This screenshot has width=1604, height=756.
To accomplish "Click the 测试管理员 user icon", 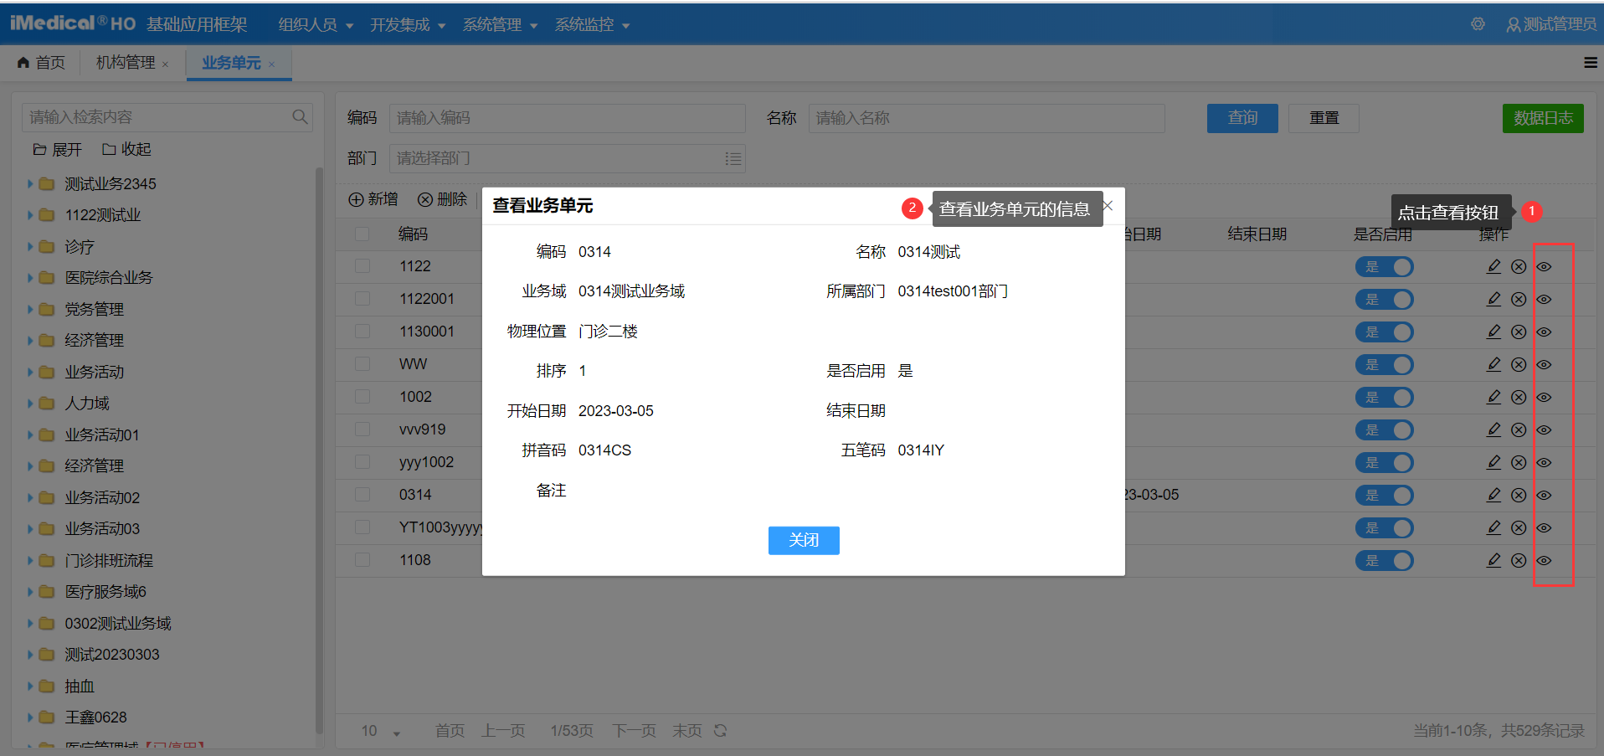I will point(1513,25).
